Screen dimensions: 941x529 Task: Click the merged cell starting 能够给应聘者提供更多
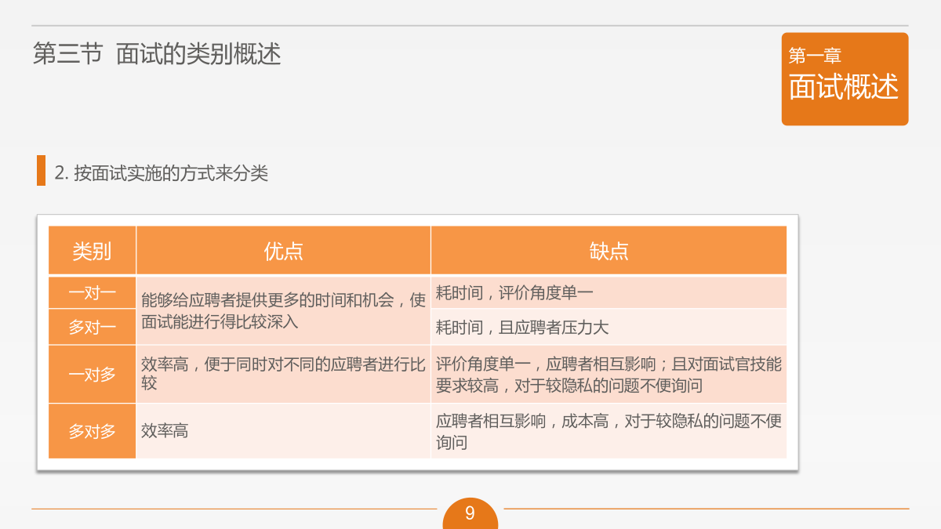pos(283,310)
